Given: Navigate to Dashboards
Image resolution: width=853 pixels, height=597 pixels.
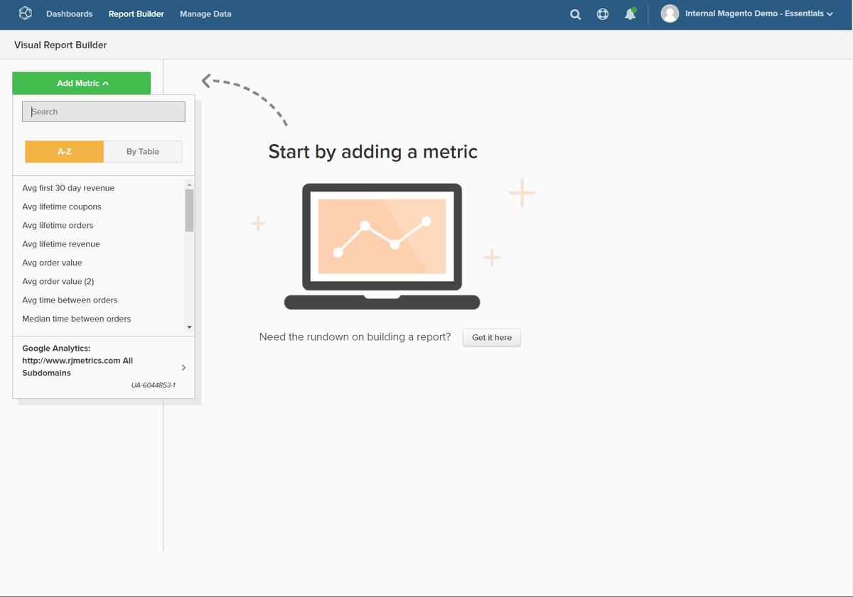Looking at the screenshot, I should (69, 13).
